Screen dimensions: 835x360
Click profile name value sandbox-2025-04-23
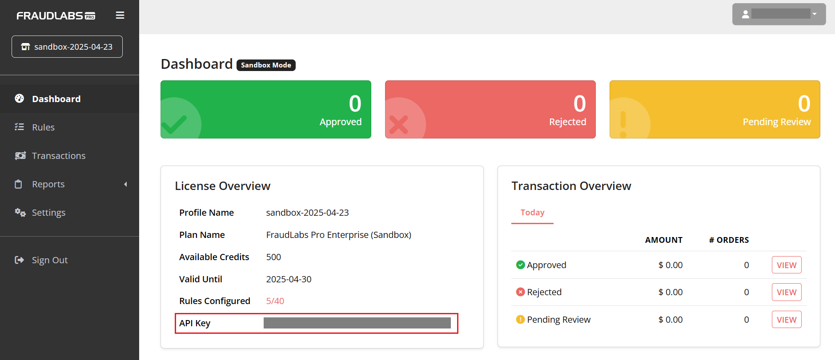[307, 213]
